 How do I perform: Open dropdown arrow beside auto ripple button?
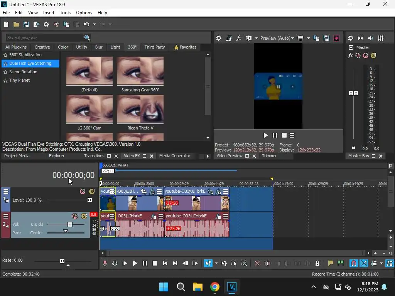[381, 263]
